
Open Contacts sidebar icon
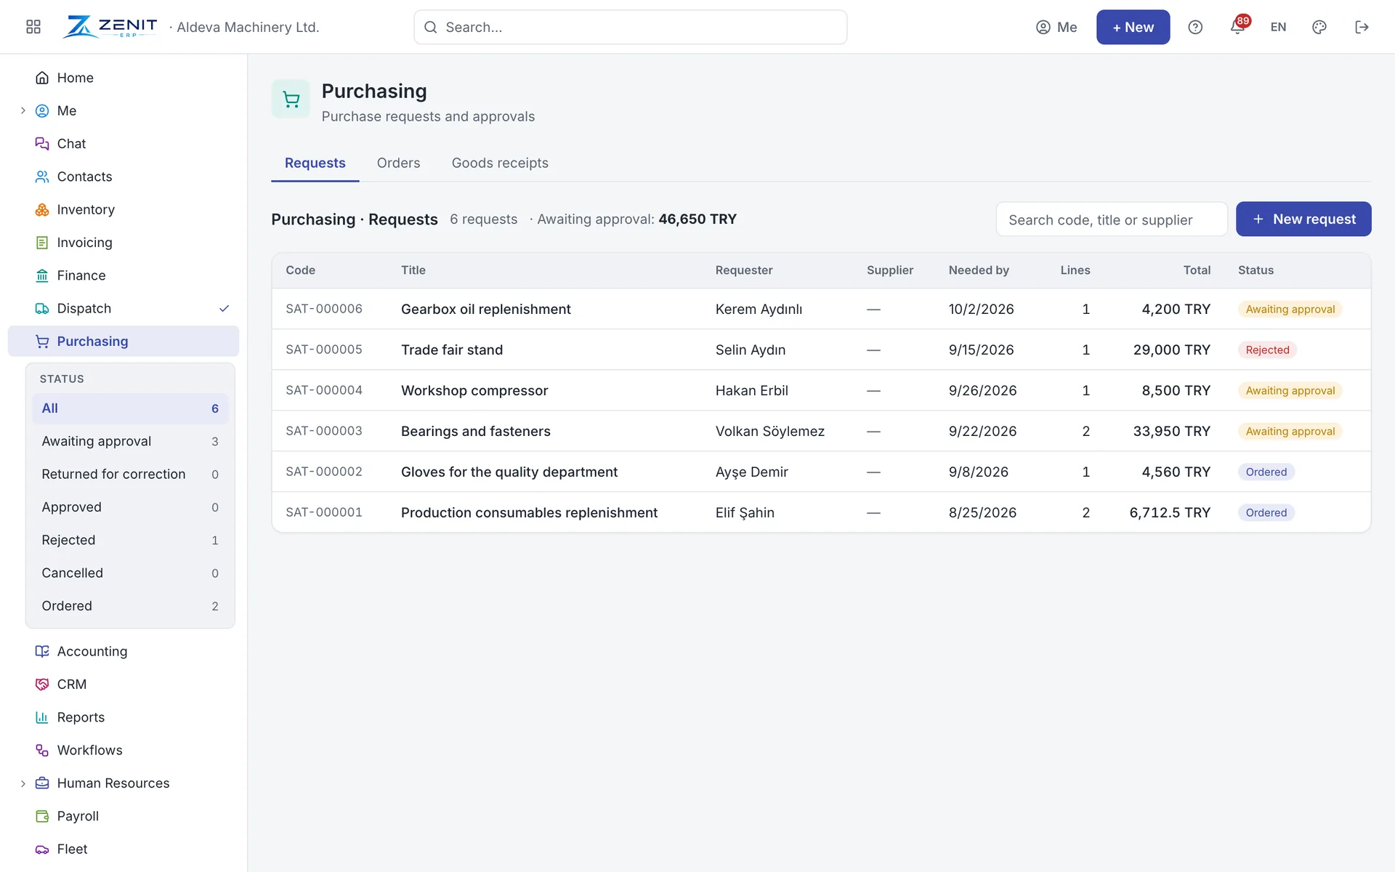[x=42, y=177]
